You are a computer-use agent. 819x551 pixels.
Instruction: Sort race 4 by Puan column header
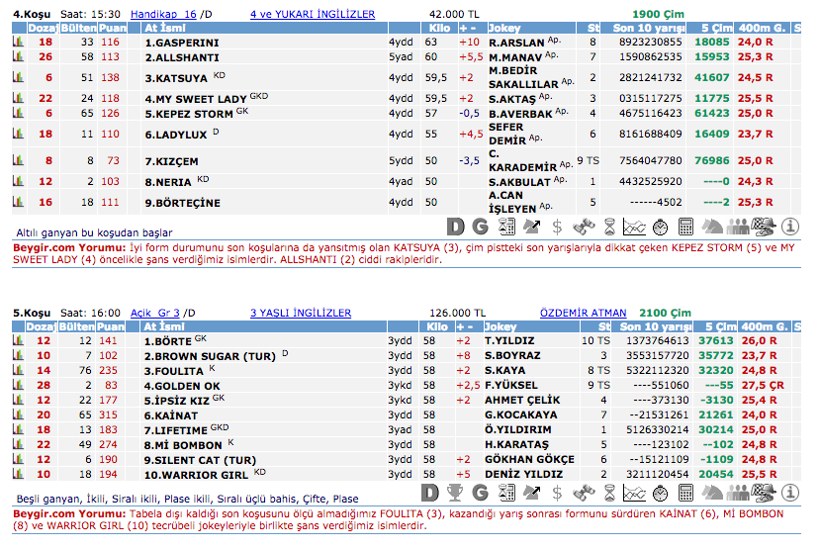coord(112,29)
